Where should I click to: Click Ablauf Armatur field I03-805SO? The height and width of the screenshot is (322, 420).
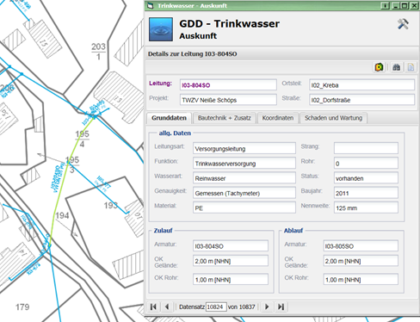click(x=361, y=246)
